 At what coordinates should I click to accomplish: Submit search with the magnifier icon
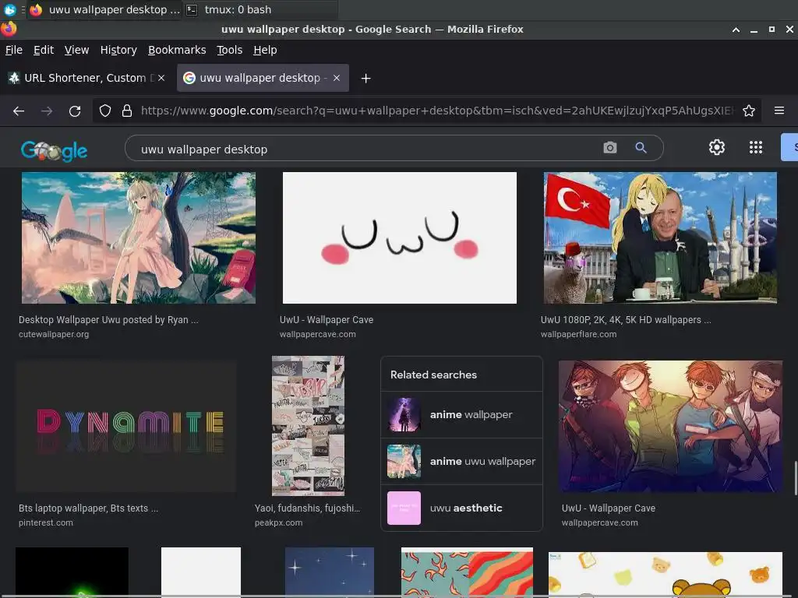[x=641, y=148]
